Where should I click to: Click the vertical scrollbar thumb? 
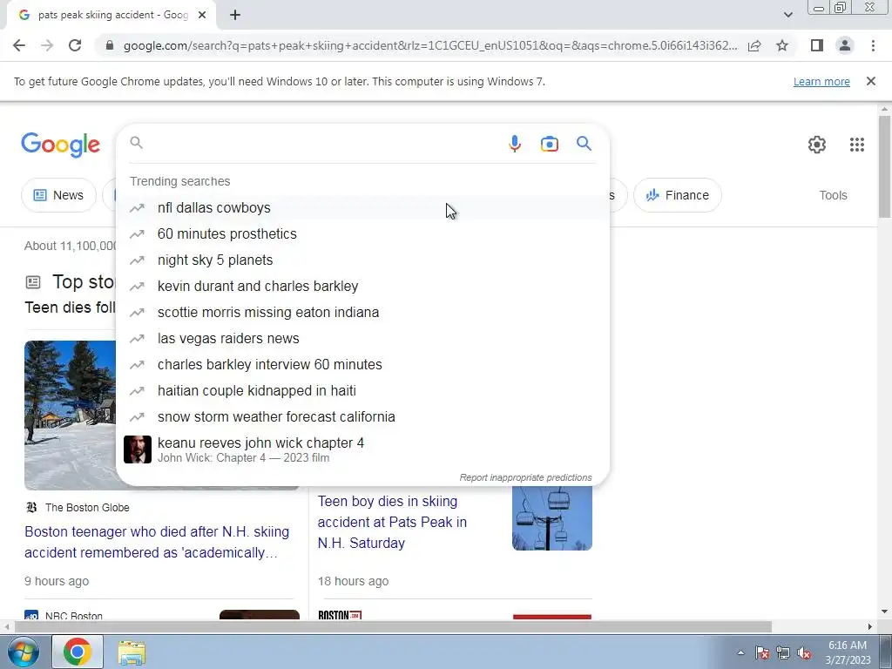click(x=884, y=166)
